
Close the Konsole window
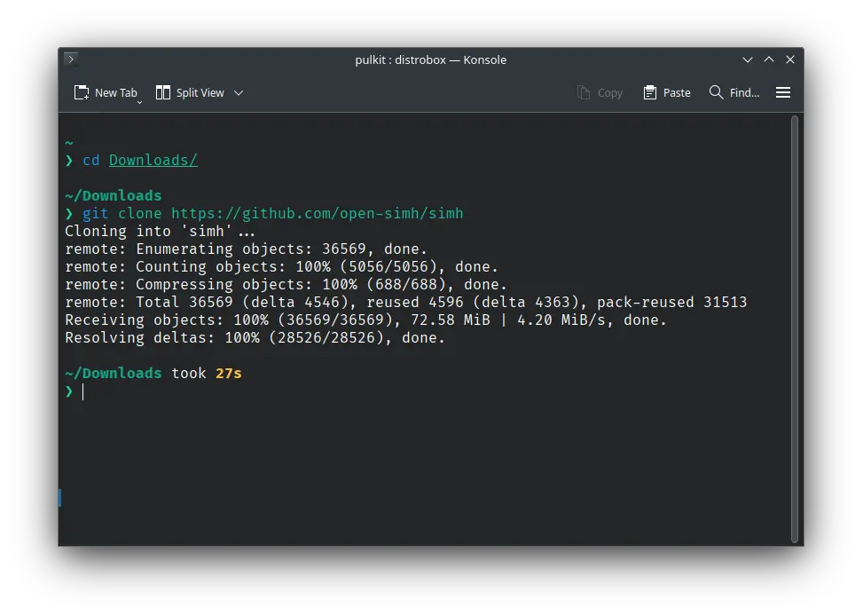790,59
